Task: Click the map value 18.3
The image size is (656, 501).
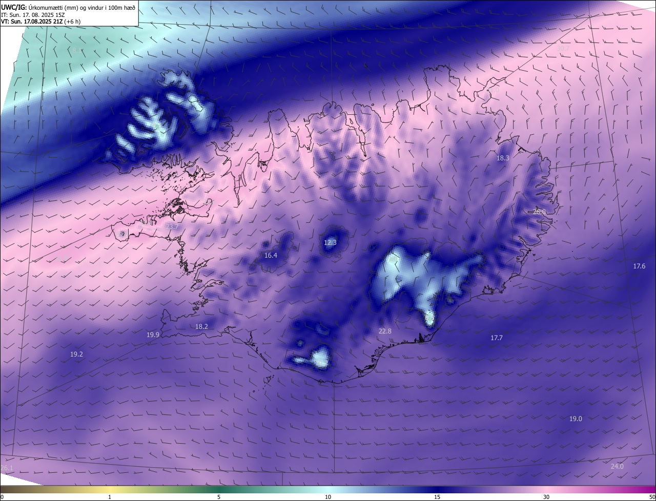Action: point(503,158)
